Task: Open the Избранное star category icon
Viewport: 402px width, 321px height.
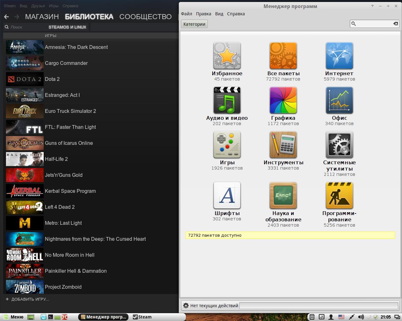Action: point(227,56)
